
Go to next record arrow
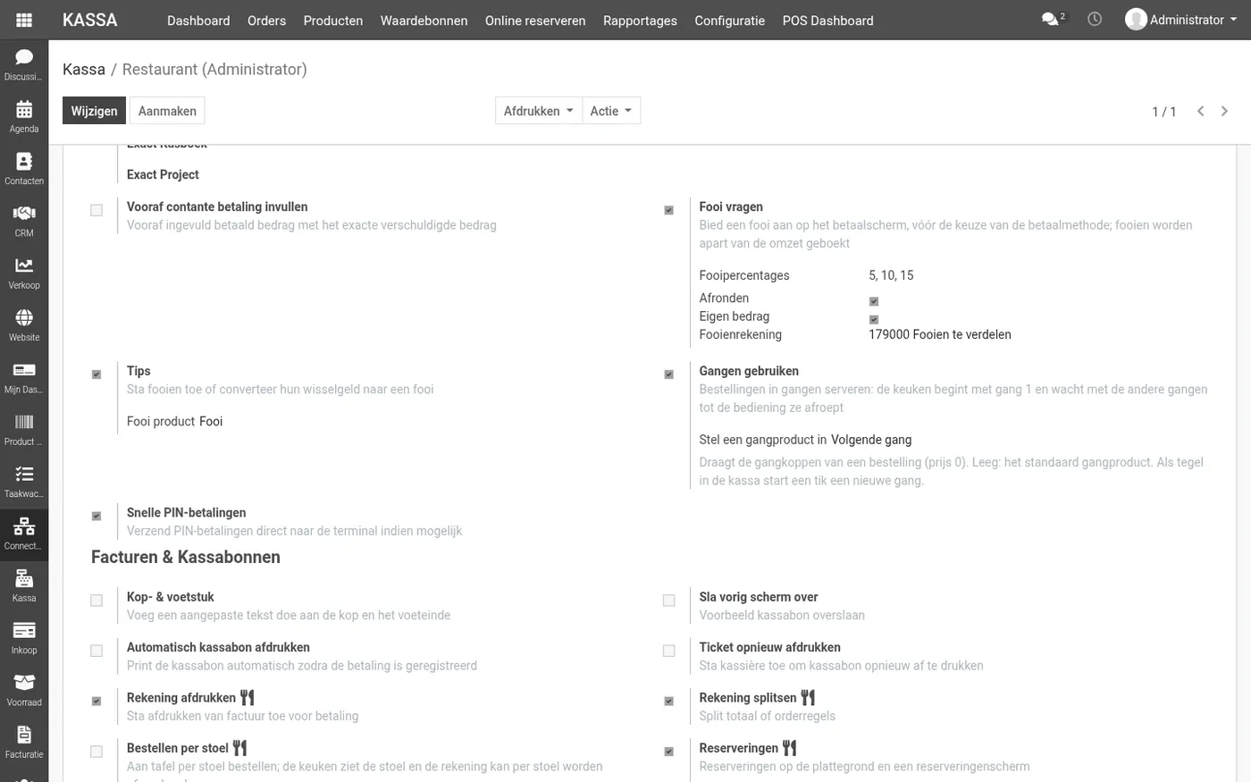[1224, 111]
